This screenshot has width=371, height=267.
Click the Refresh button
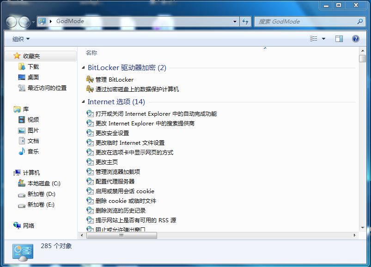pos(245,22)
